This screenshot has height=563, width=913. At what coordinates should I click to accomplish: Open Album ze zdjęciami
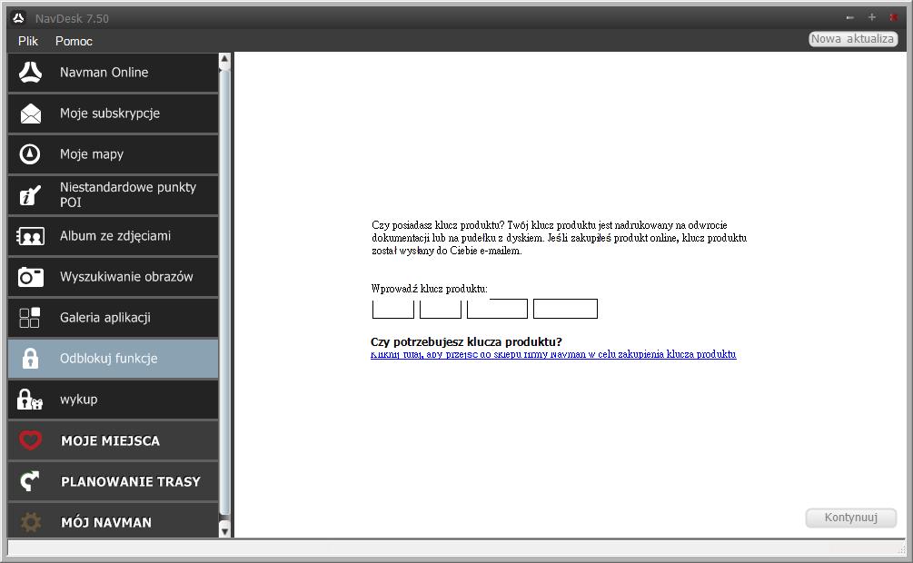pos(113,236)
